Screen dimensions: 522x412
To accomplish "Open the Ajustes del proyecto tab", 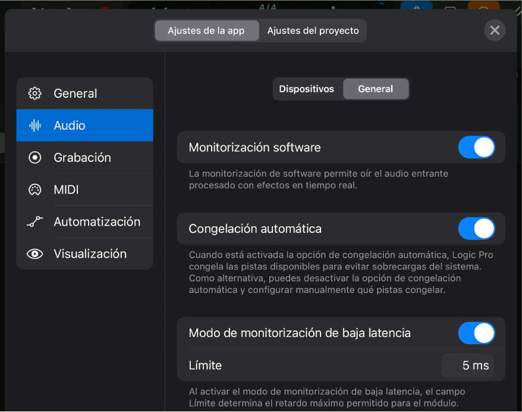I will tap(313, 31).
